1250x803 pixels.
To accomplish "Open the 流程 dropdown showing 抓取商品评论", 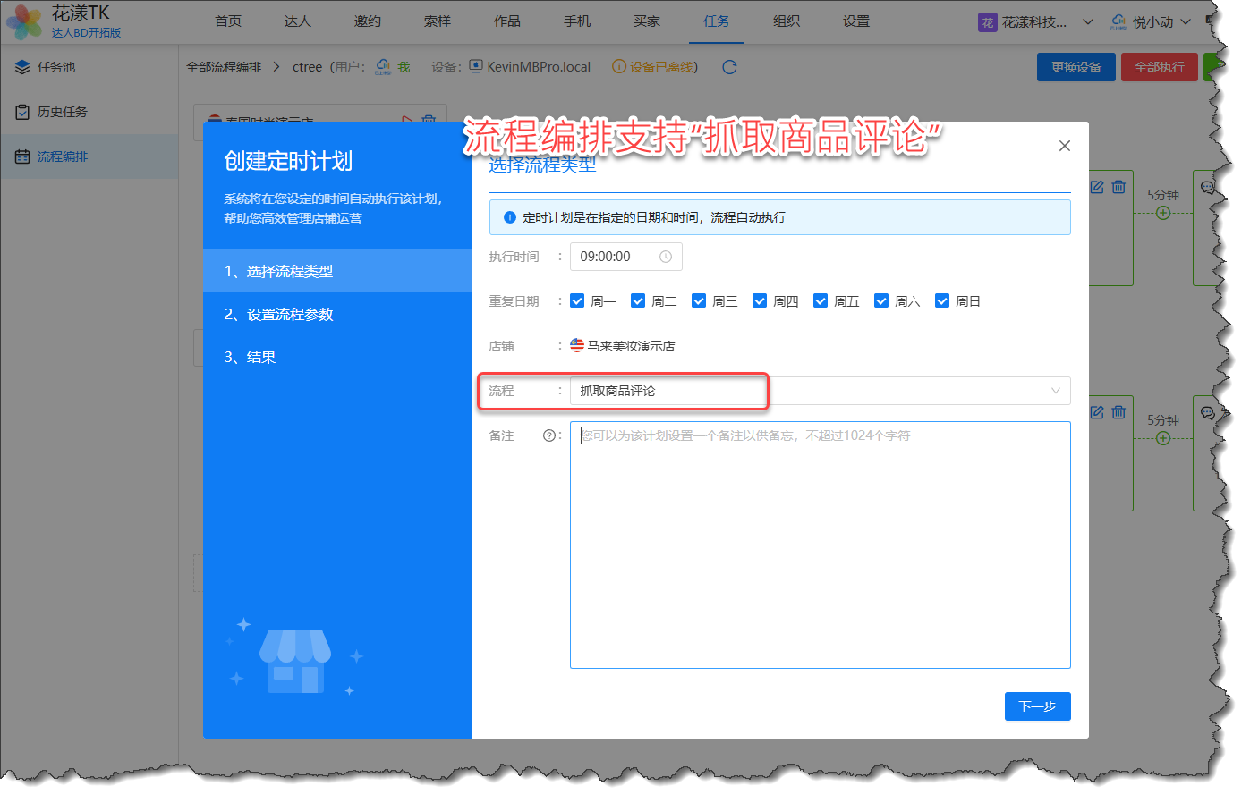I will pyautogui.click(x=820, y=391).
